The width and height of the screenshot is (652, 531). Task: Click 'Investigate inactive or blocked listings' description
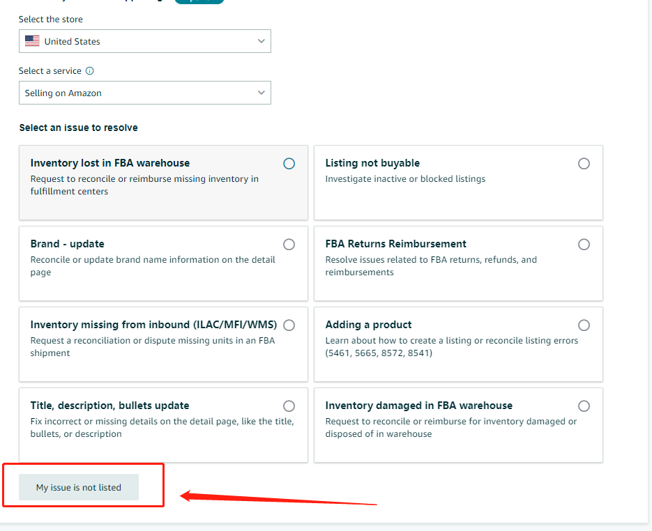(x=405, y=178)
